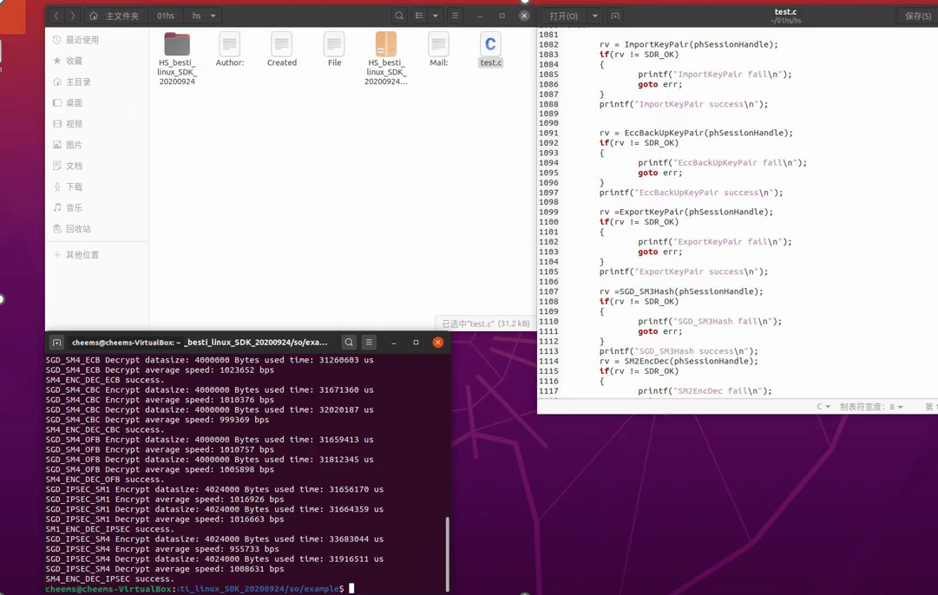
Task: Expand the view options dropdown arrow
Action: [436, 16]
